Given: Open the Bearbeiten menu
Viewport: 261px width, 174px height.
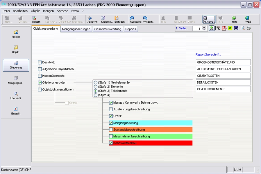Looking at the screenshot, I should tap(20, 11).
